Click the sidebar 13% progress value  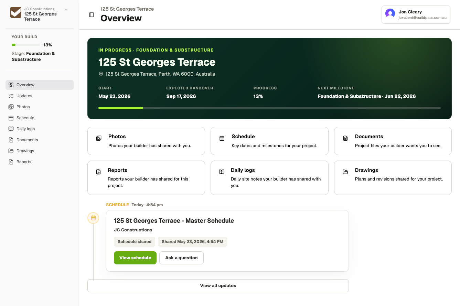47,45
